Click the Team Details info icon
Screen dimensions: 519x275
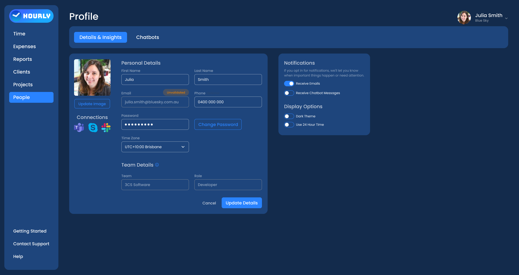pos(157,165)
